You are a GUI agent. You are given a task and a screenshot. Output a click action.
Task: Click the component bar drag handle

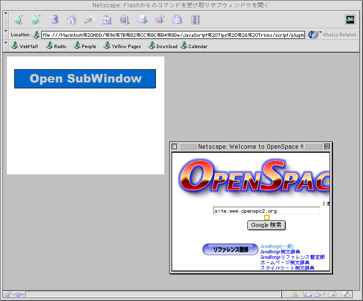[284, 294]
